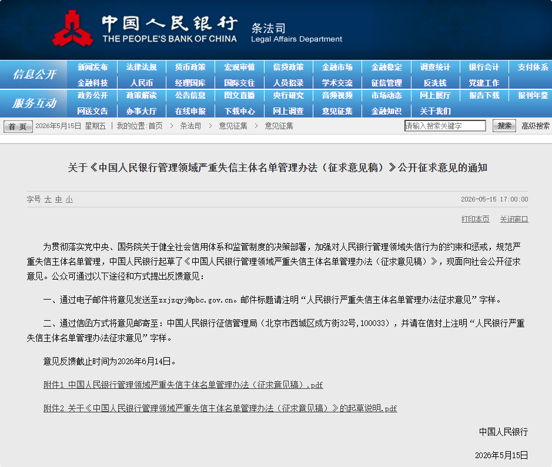The height and width of the screenshot is (467, 552).
Task: Open 附件2 起草说明 pdf attachment
Action: click(220, 408)
